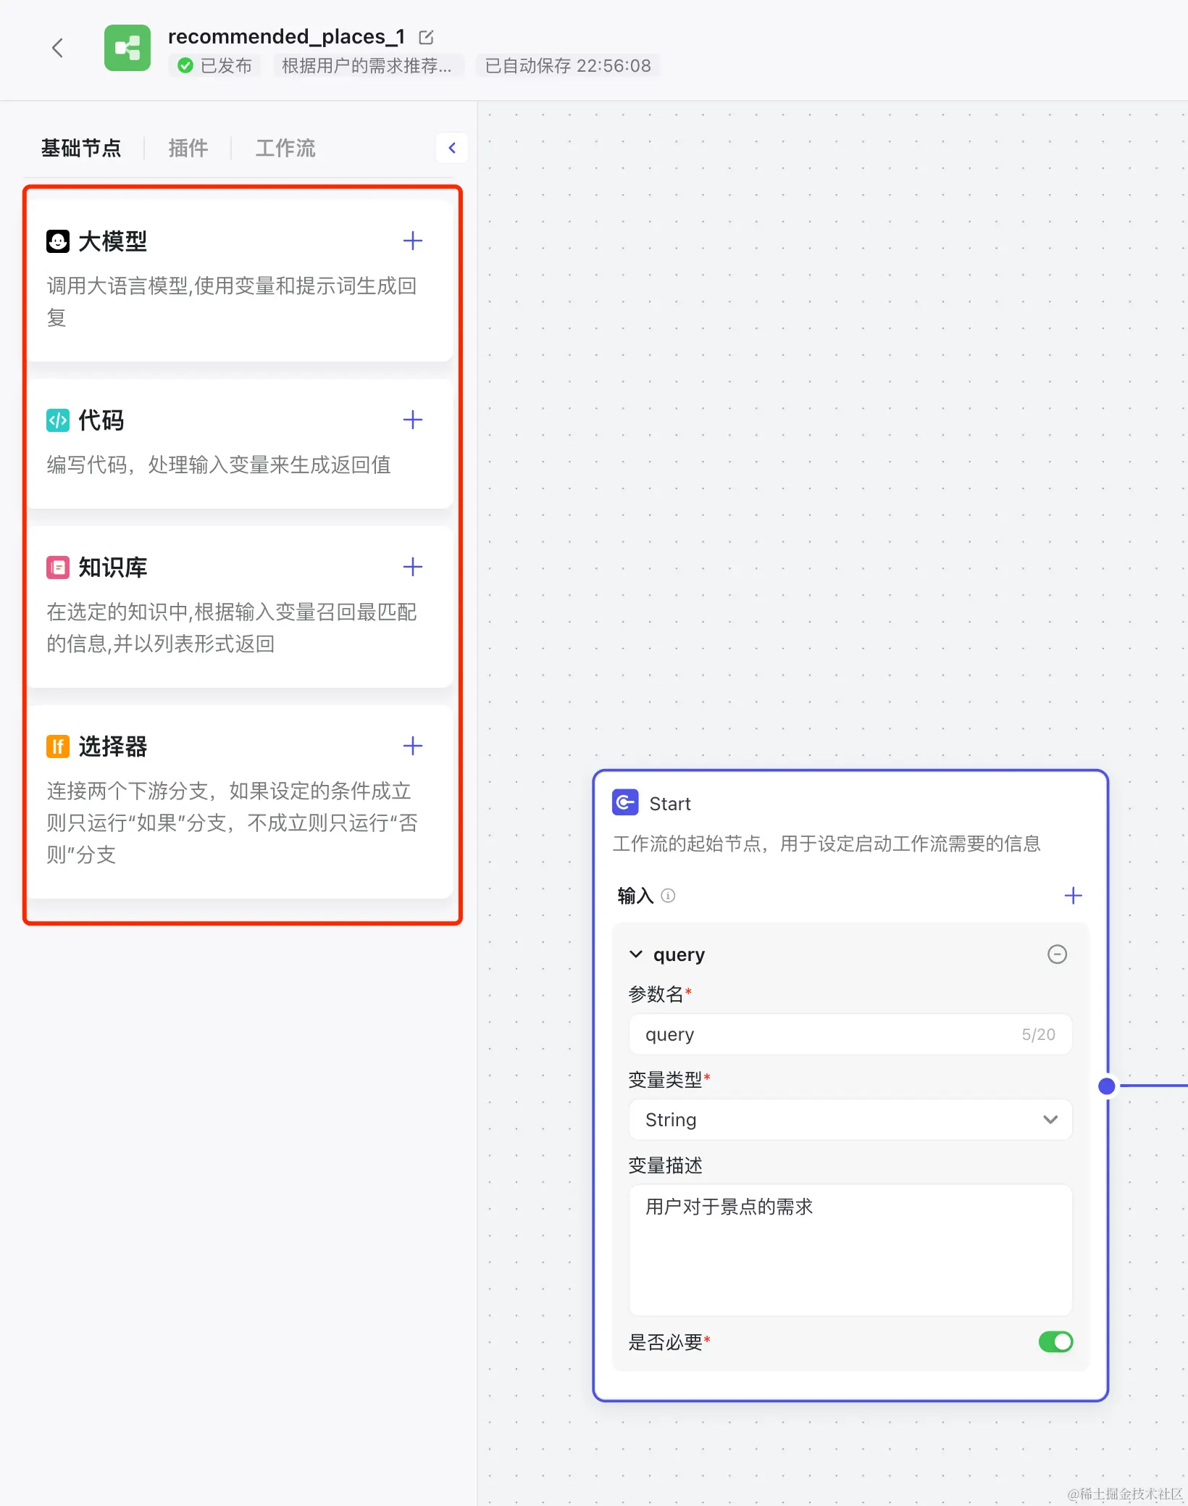Click the 变量描述 text area
Image resolution: width=1188 pixels, height=1506 pixels.
pos(850,1249)
